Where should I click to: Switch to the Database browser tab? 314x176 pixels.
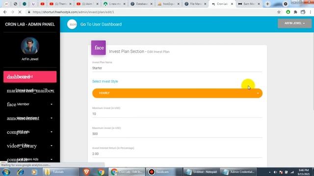[x=141, y=4]
